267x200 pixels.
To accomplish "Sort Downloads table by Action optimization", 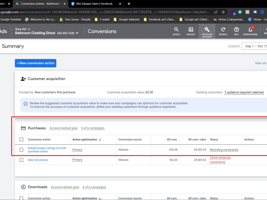I will 87,198.
